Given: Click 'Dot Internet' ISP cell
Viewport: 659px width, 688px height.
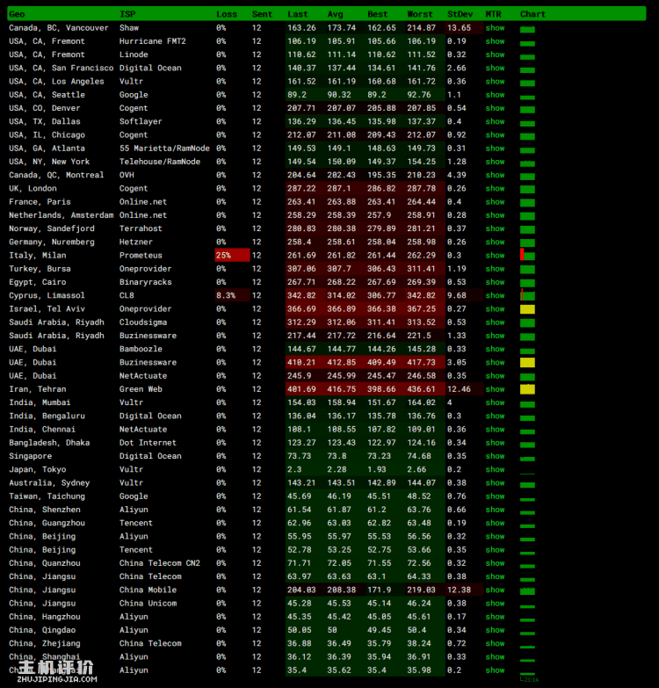Looking at the screenshot, I should [x=148, y=443].
